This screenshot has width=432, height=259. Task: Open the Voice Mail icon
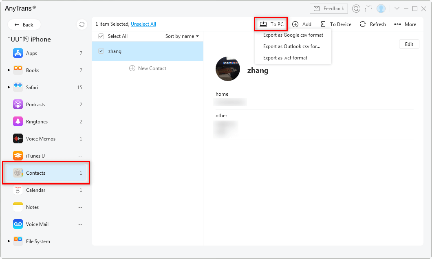(18, 224)
